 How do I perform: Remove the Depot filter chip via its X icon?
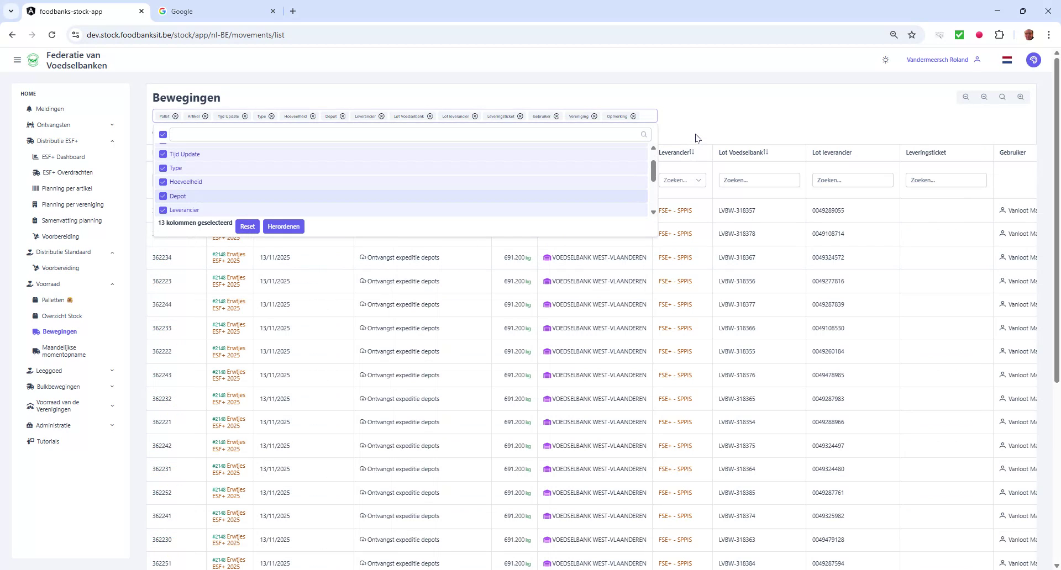click(343, 116)
